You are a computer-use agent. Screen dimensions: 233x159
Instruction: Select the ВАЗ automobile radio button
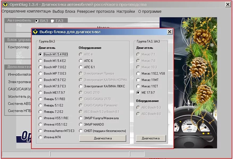(x=37, y=21)
